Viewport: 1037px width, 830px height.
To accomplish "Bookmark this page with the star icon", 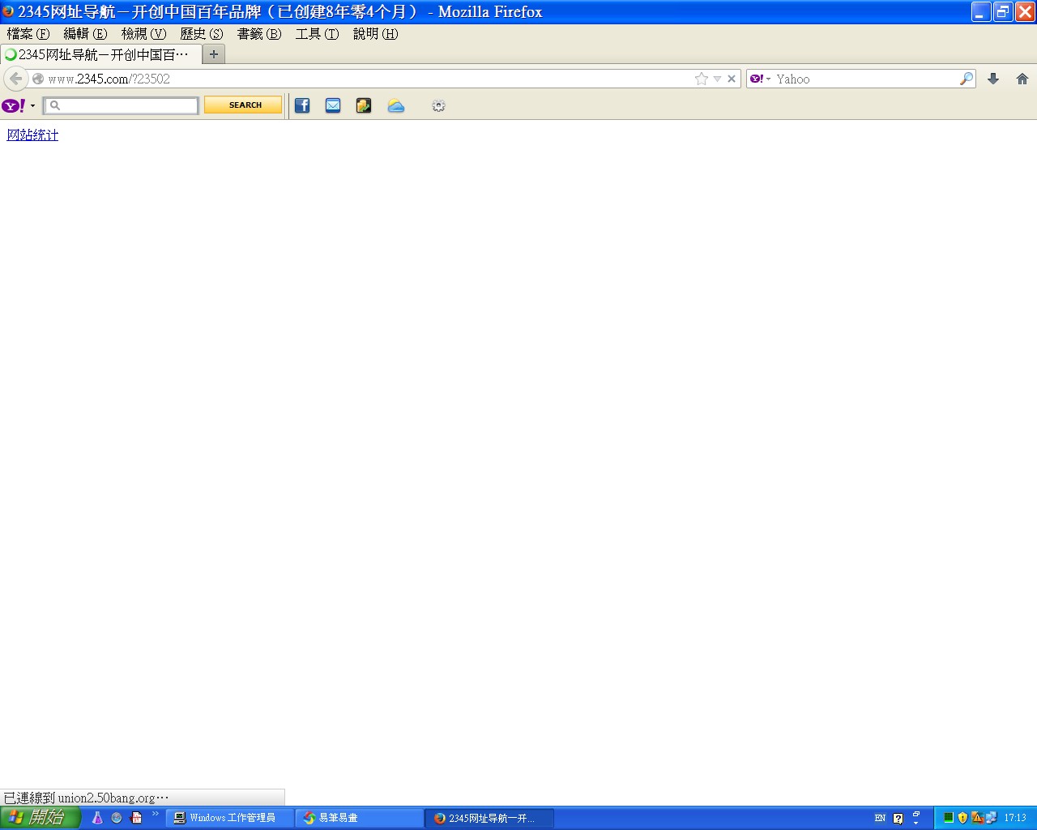I will 701,79.
